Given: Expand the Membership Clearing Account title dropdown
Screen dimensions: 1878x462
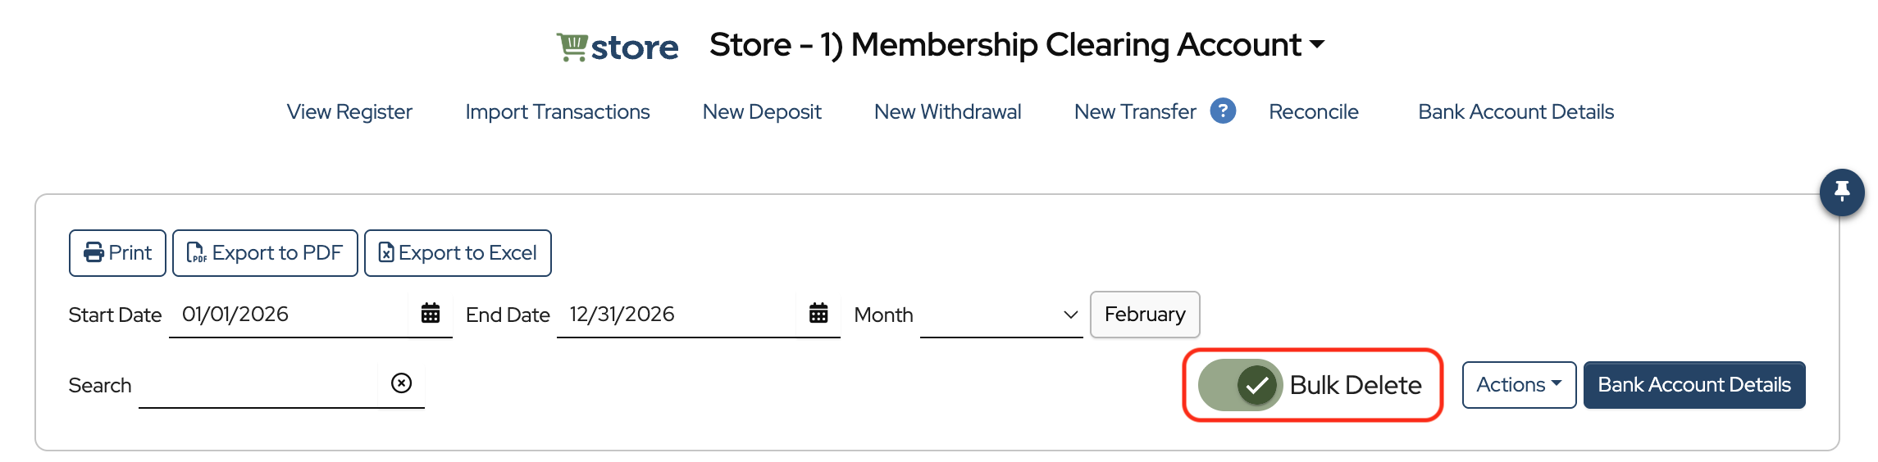Looking at the screenshot, I should click(1317, 45).
